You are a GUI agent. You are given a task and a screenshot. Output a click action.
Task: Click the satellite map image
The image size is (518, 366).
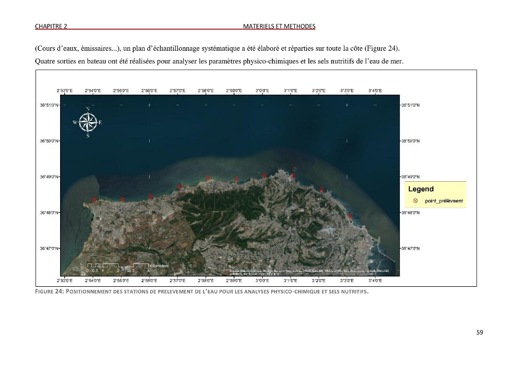[x=230, y=185]
